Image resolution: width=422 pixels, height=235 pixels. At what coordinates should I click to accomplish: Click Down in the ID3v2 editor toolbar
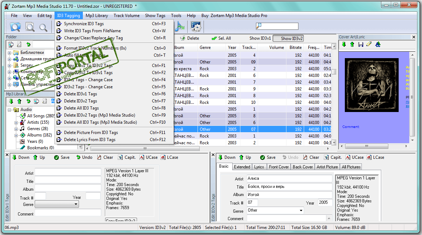(227, 157)
